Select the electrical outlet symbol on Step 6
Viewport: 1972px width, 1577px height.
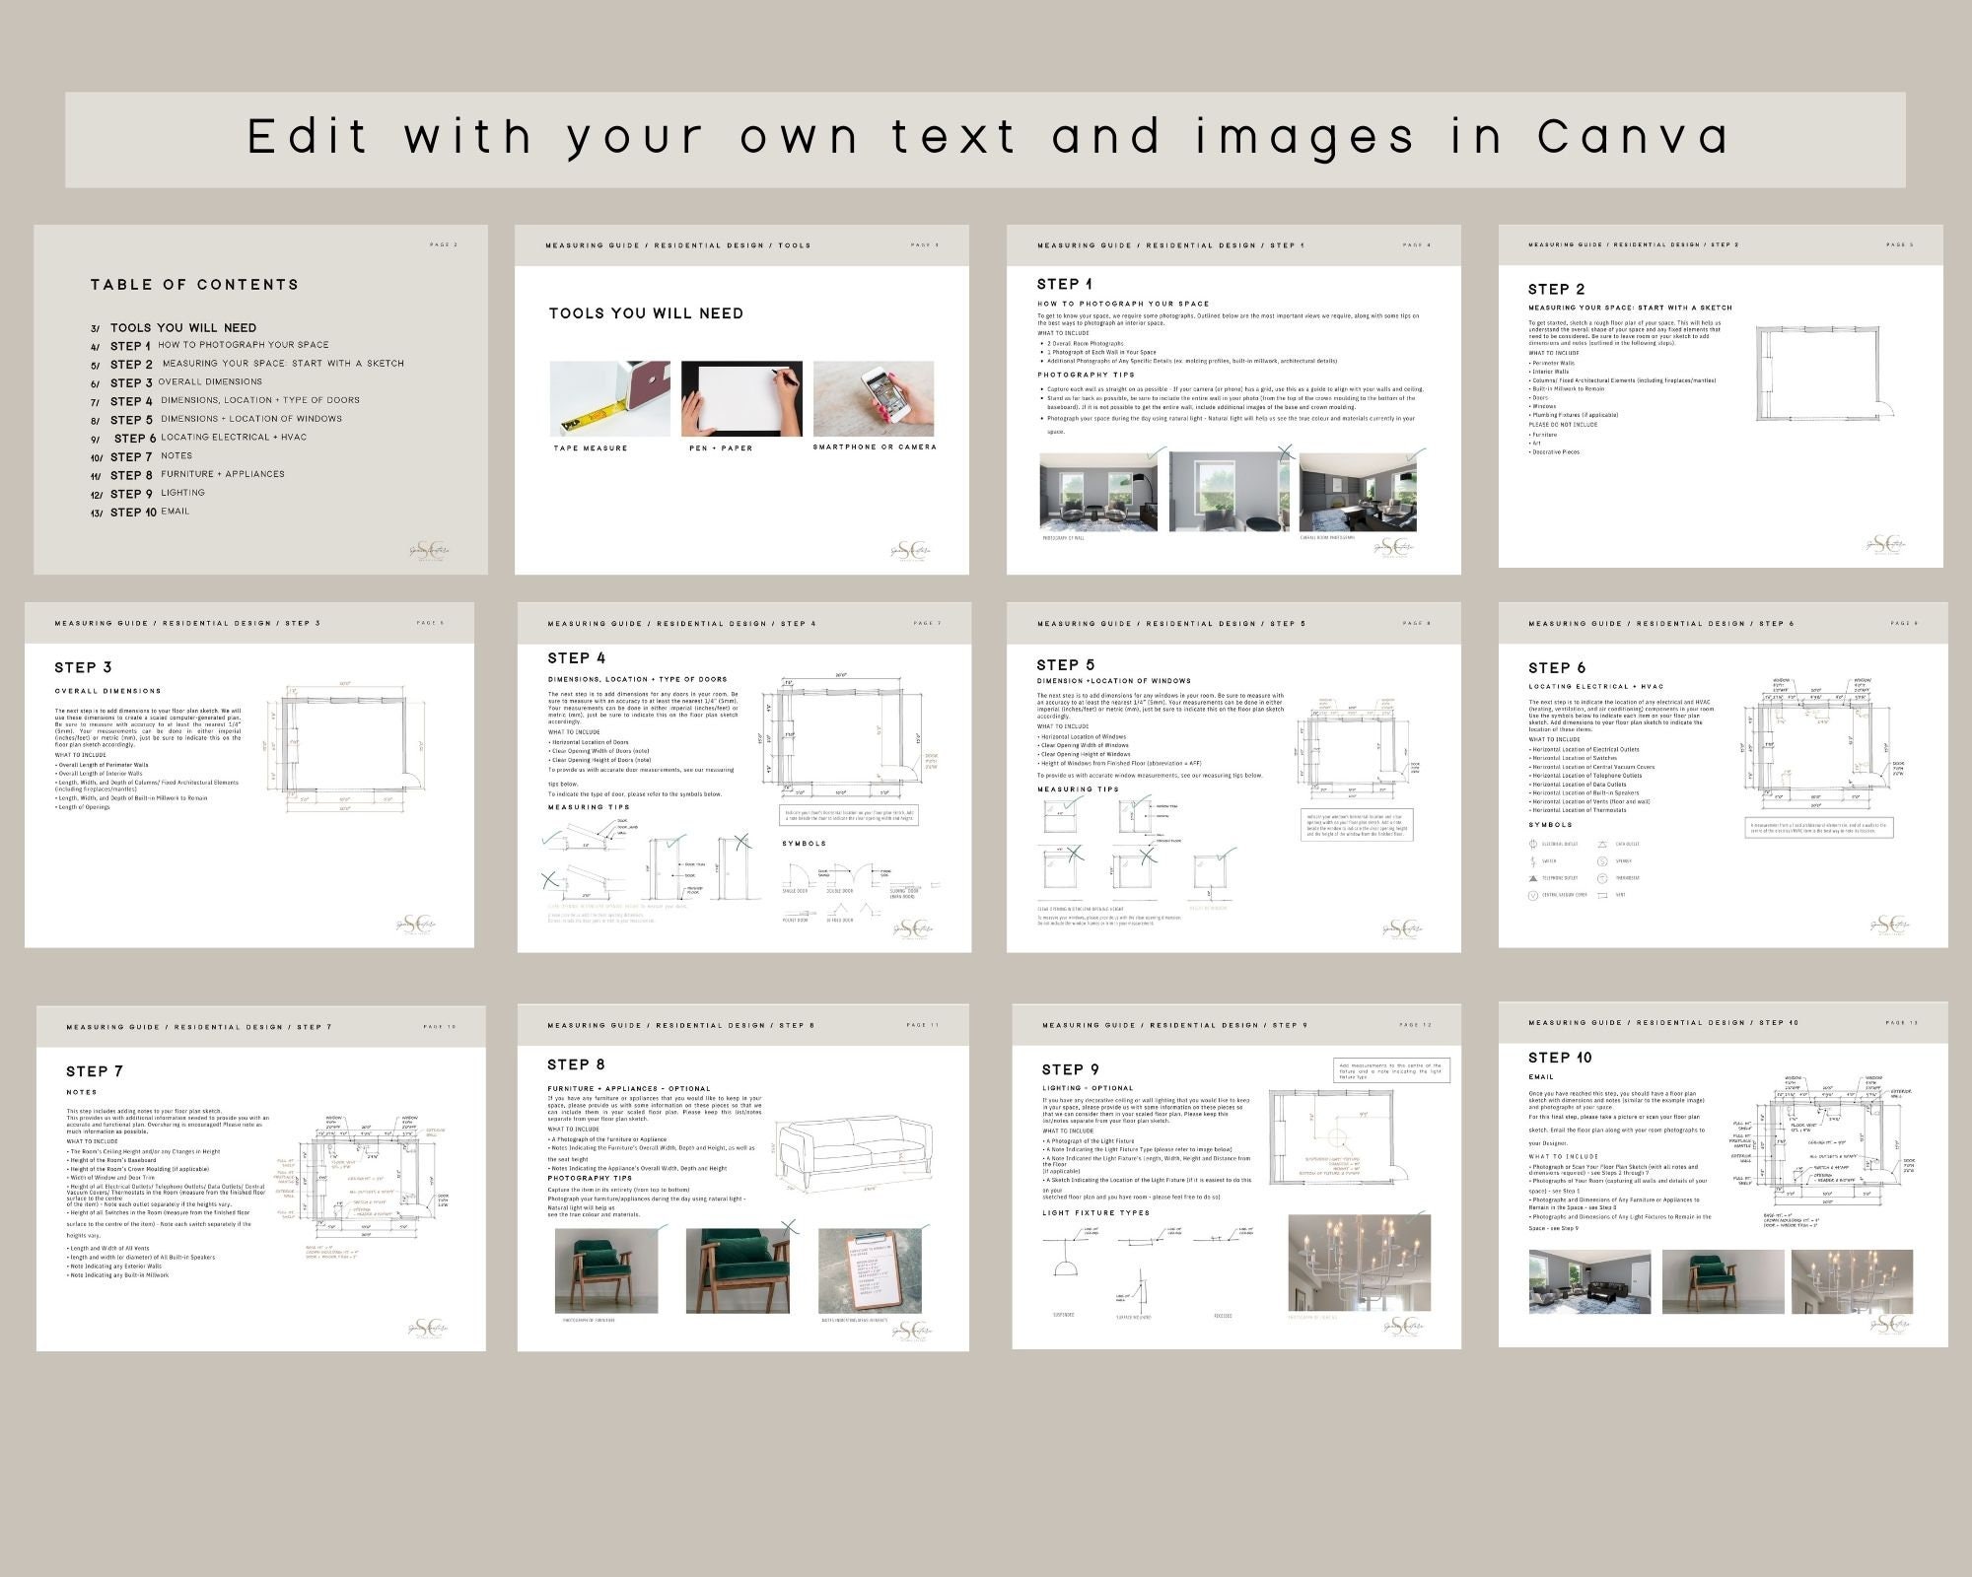click(1532, 844)
